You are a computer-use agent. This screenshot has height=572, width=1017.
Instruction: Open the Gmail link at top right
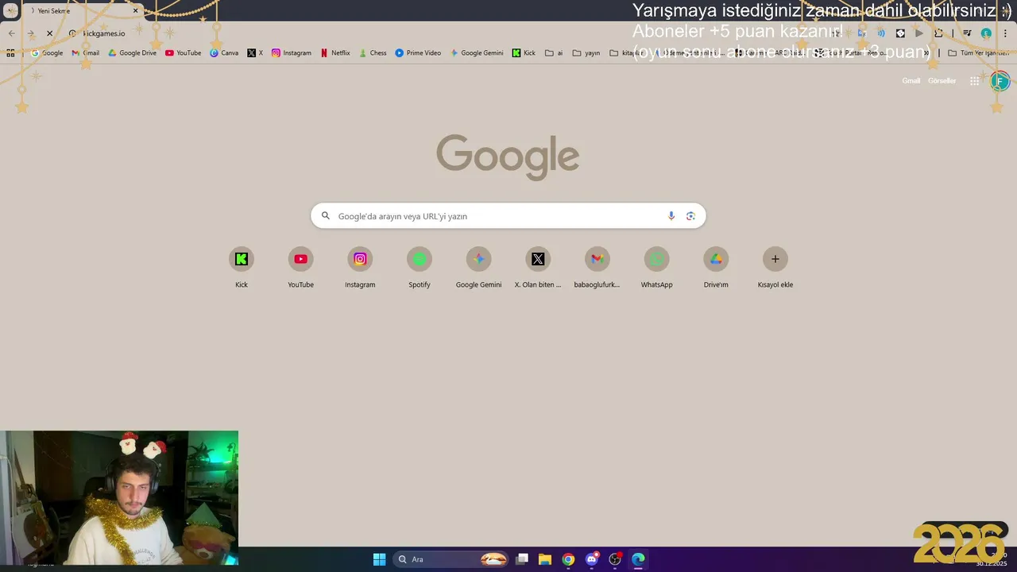click(911, 81)
